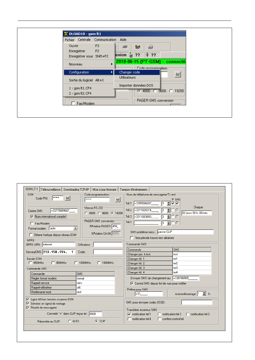
Task: Reveal Code PIN with the glasses button
Action: point(68,198)
